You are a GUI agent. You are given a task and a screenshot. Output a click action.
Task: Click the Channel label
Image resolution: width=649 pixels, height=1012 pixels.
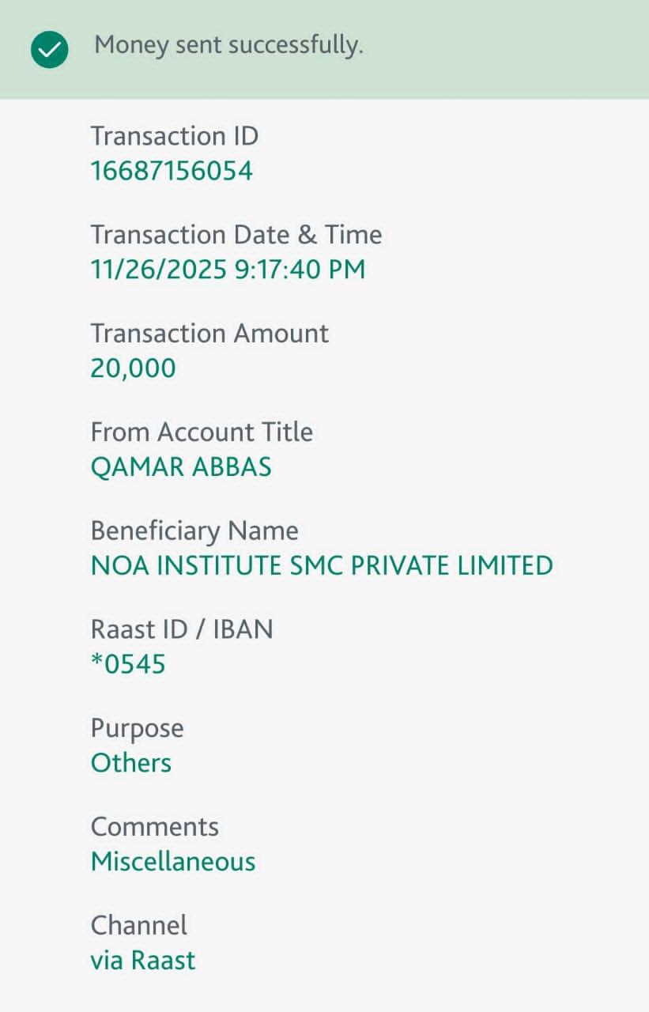[x=139, y=925]
